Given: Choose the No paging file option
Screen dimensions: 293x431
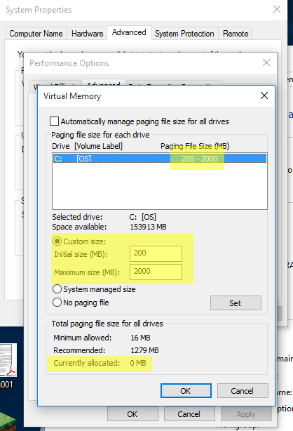Looking at the screenshot, I should [x=57, y=303].
